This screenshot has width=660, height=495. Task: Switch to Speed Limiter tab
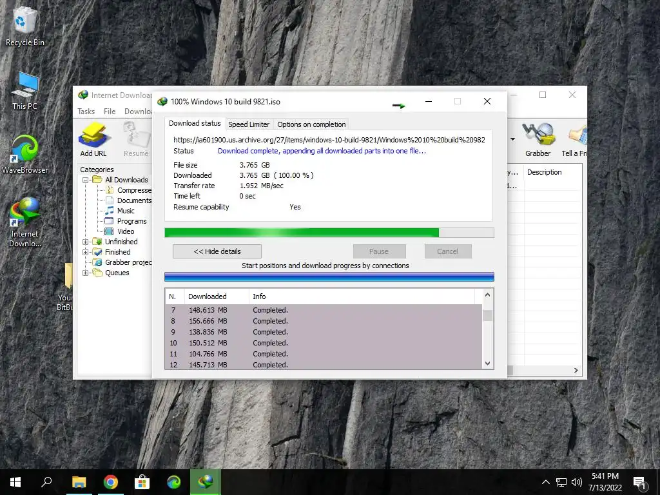(x=249, y=124)
